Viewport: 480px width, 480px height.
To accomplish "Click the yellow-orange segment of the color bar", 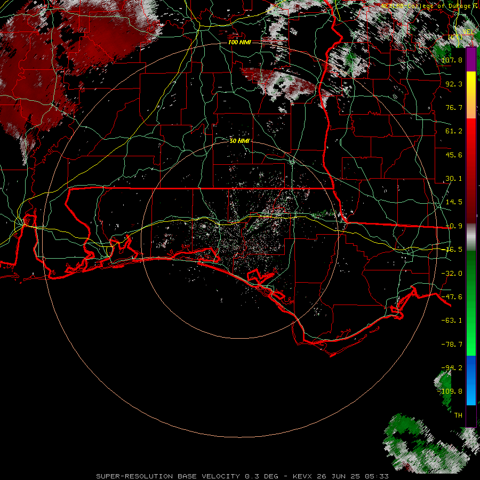I will coord(471,95).
